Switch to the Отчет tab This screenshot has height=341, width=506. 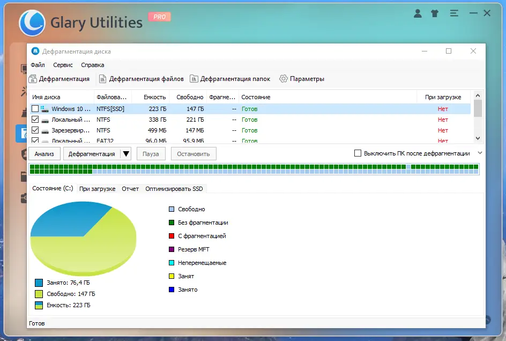pyautogui.click(x=130, y=189)
